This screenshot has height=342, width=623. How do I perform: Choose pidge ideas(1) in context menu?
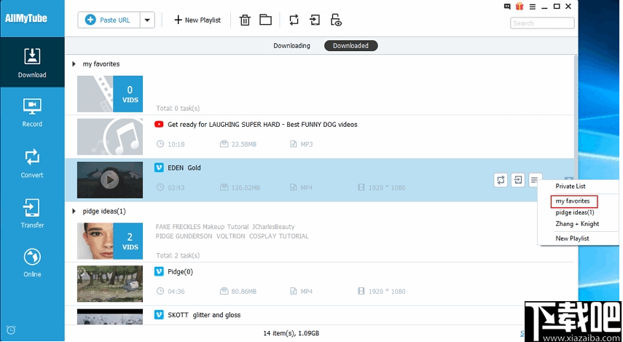(x=574, y=212)
